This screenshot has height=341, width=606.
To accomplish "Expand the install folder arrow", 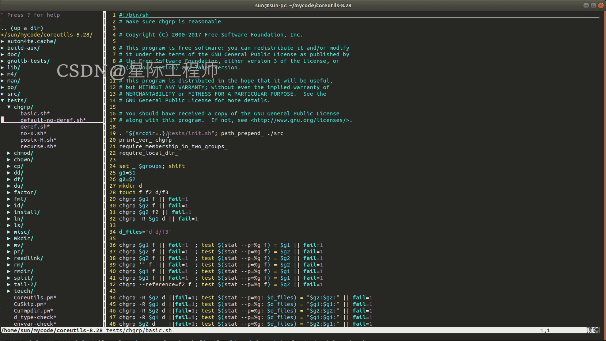I will (x=9, y=212).
